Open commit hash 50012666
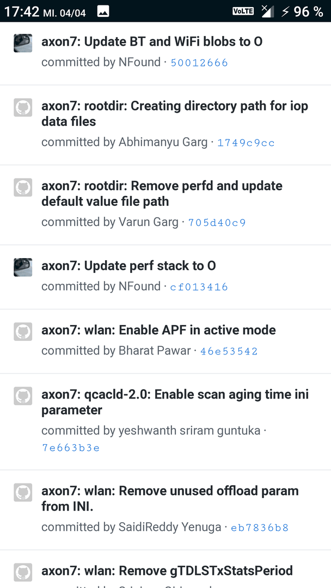The image size is (331, 588). pyautogui.click(x=199, y=63)
